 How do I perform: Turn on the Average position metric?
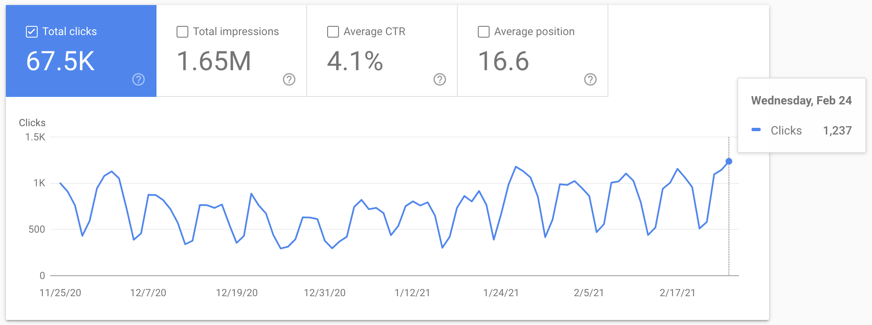click(x=483, y=31)
